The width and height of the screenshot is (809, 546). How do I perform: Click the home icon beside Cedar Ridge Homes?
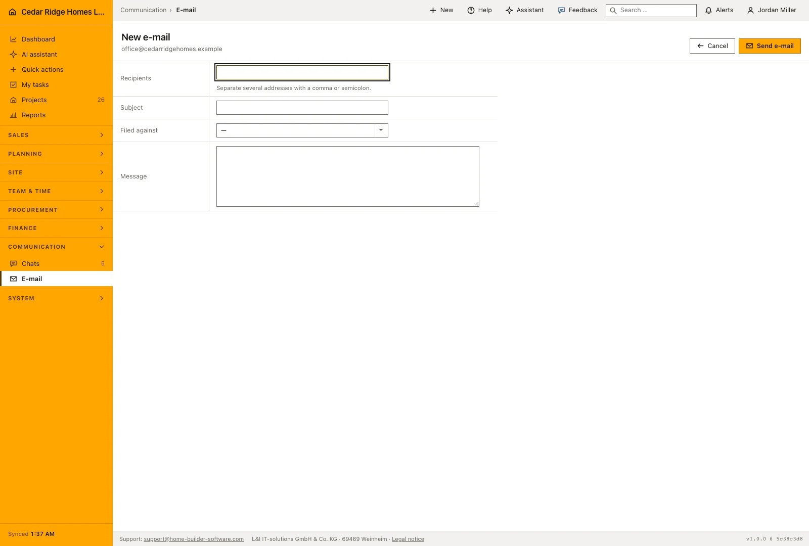[13, 12]
